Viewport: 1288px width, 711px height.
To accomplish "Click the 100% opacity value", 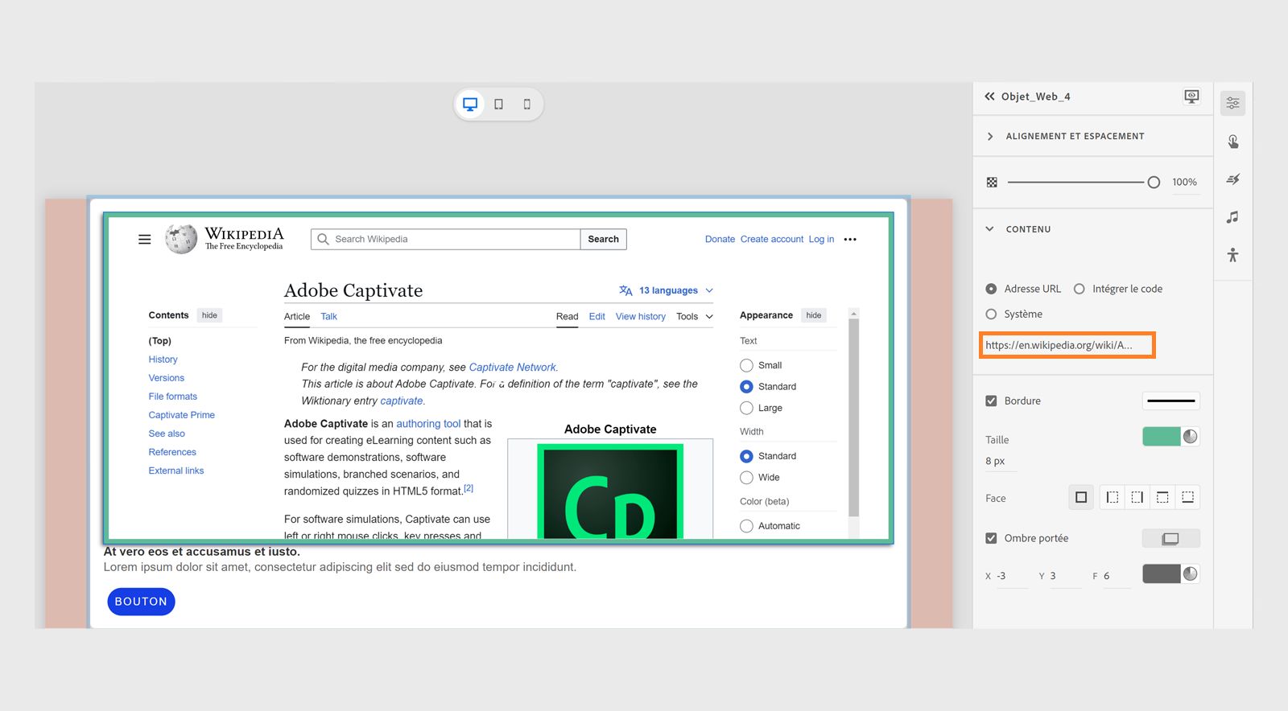I will [x=1184, y=183].
